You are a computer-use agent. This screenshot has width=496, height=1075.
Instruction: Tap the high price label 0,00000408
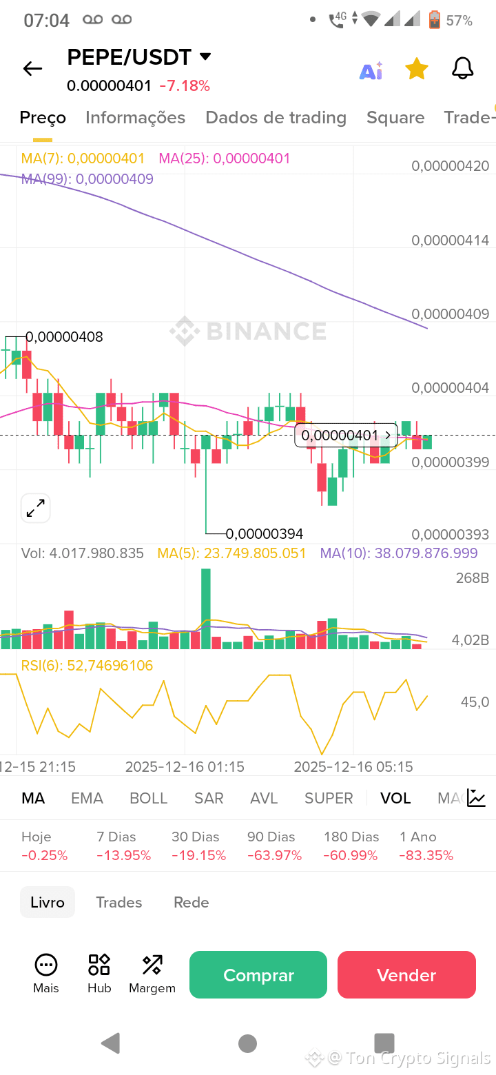pyautogui.click(x=65, y=337)
